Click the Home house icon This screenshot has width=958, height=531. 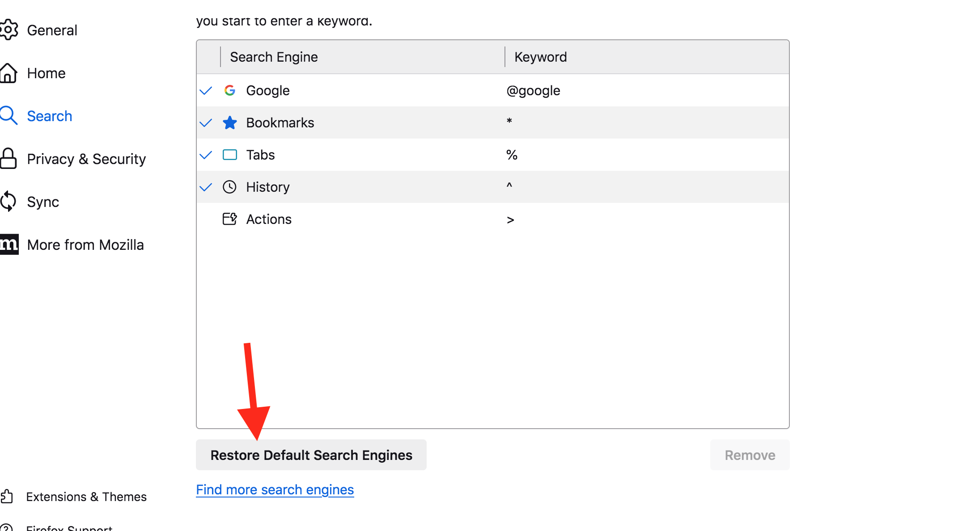coord(8,73)
